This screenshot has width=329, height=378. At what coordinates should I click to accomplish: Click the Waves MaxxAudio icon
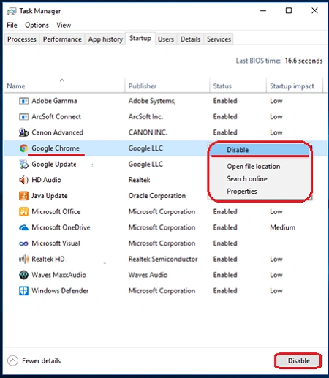point(23,275)
